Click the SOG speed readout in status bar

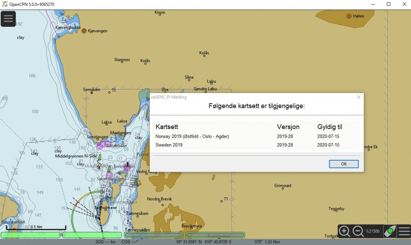point(105,242)
